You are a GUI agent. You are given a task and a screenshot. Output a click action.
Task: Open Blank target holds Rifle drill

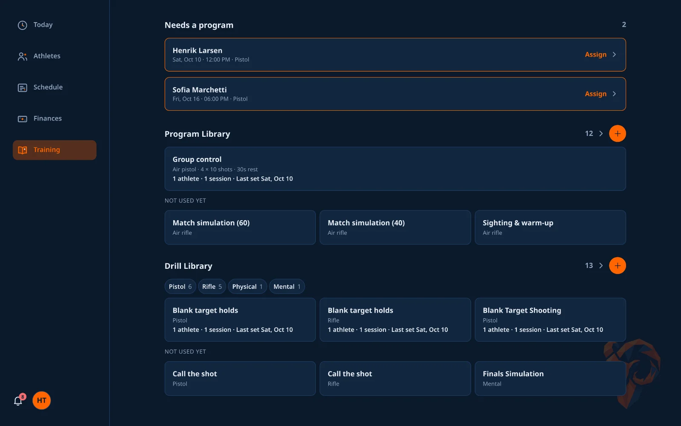395,319
